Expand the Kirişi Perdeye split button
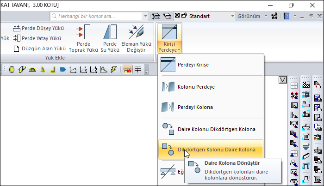This screenshot has width=324, height=186. [x=169, y=47]
